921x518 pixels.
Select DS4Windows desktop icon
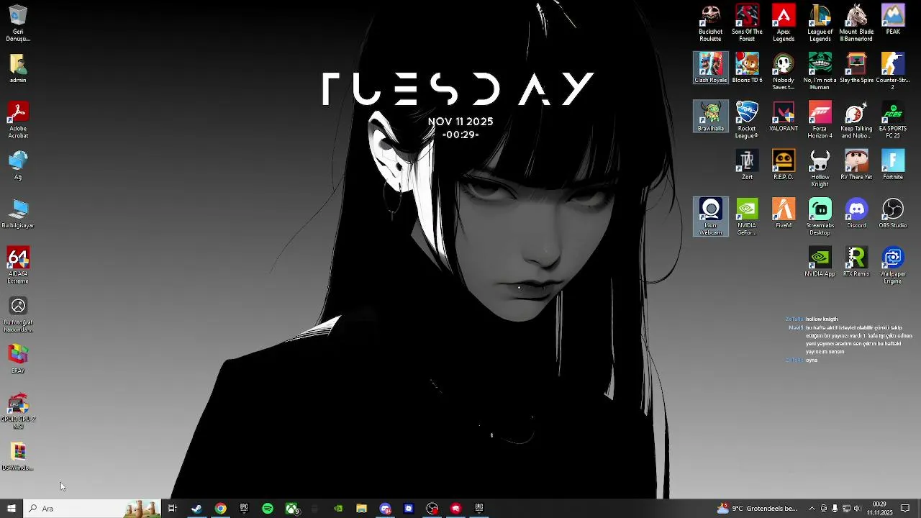[18, 455]
